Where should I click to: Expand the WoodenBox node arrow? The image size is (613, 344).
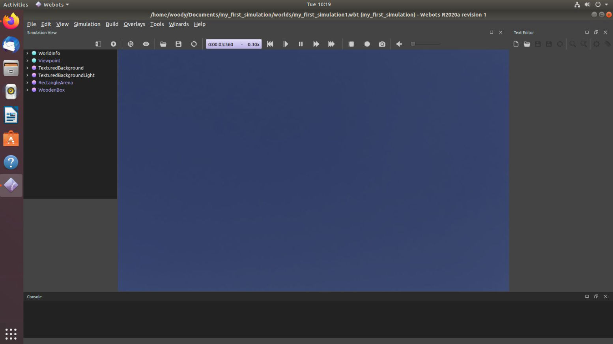click(x=27, y=90)
